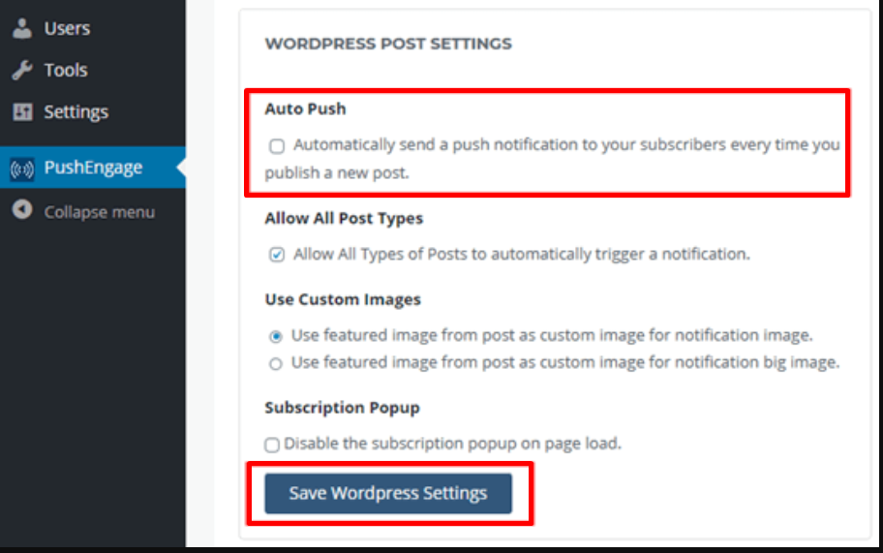883x553 pixels.
Task: Click the Allow All Post Types label
Action: point(344,219)
